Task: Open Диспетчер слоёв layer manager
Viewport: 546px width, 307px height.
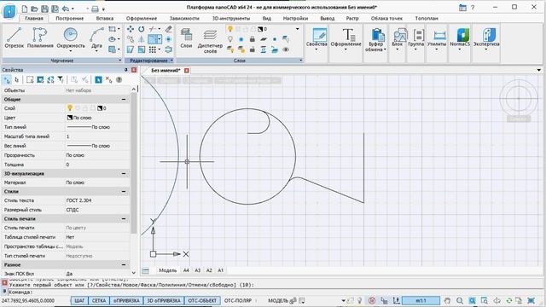Action: 210,41
